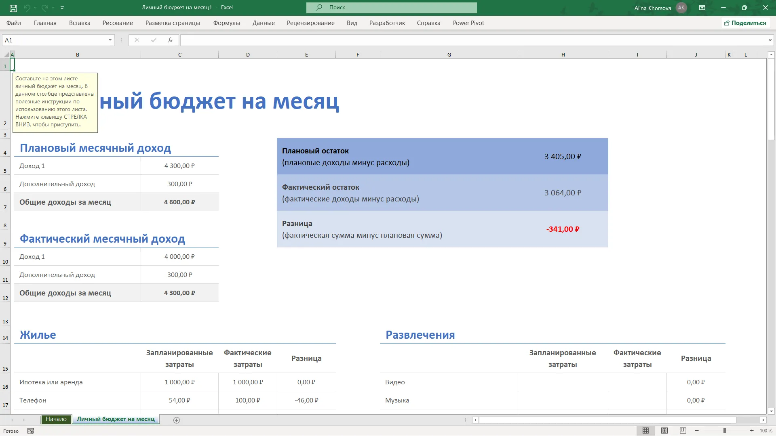Image resolution: width=776 pixels, height=436 pixels.
Task: Click the Insert Function fx icon
Action: [170, 40]
